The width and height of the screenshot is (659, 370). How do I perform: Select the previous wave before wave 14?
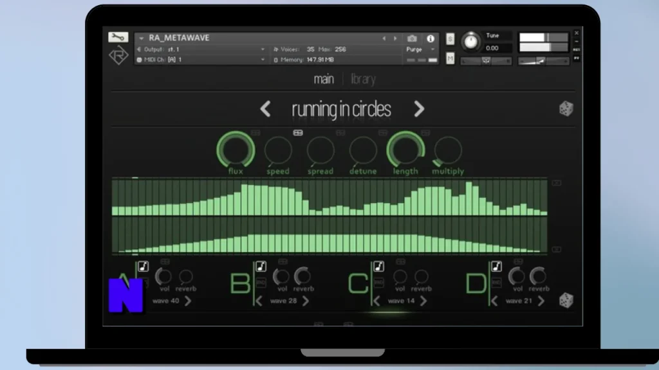coord(376,301)
